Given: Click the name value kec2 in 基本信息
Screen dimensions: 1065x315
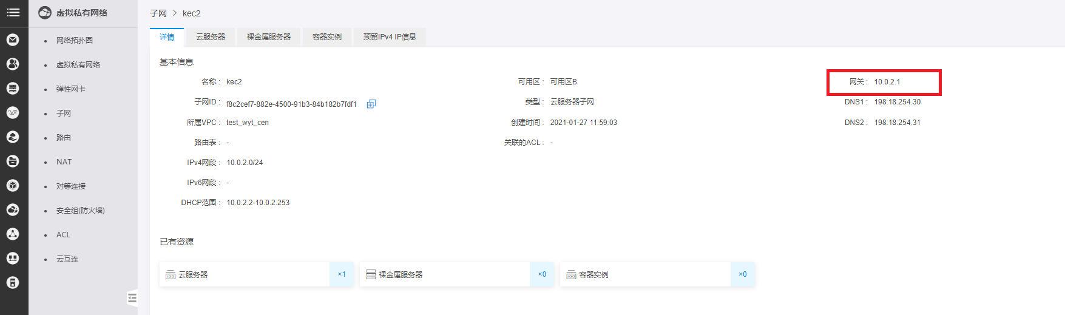Looking at the screenshot, I should [x=234, y=82].
